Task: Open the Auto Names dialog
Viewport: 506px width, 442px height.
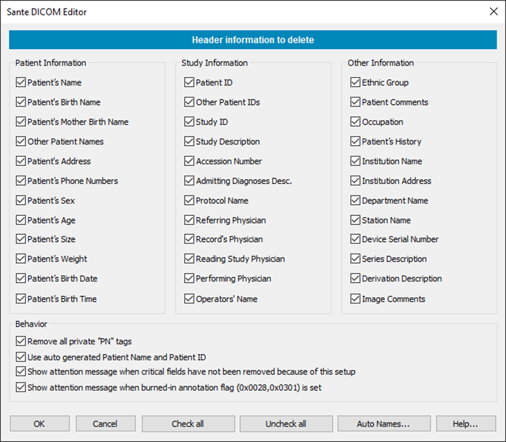Action: [x=383, y=424]
